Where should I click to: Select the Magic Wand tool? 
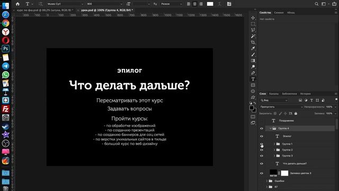[x=253, y=36]
